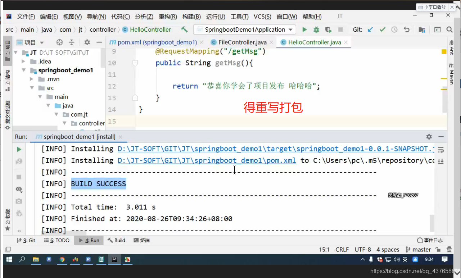Collapse springboot_demo1 module node
The image size is (461, 278).
tap(24, 70)
